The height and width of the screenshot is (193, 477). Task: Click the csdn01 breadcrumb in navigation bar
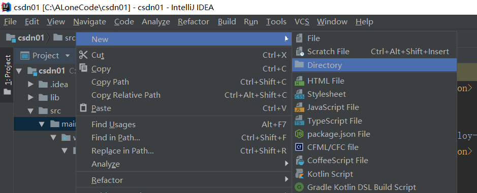click(25, 38)
